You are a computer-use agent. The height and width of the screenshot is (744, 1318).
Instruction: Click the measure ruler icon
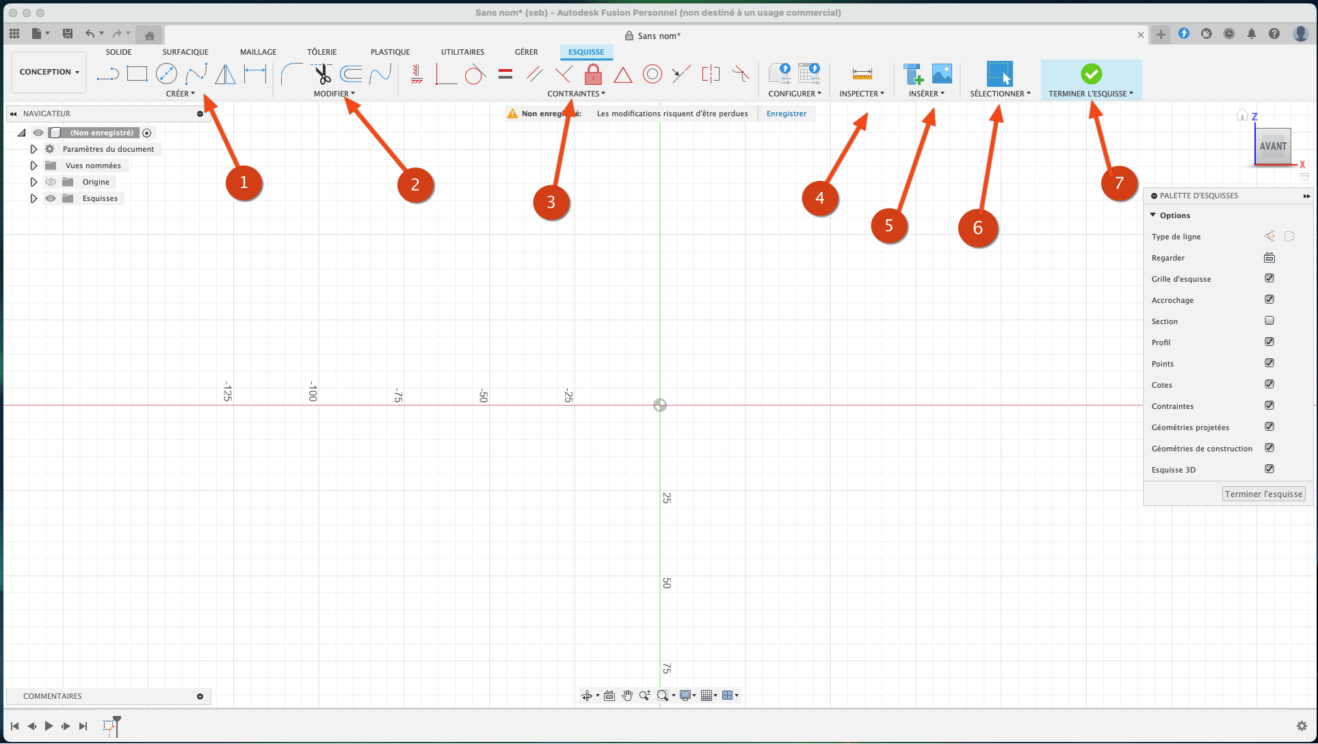click(862, 73)
